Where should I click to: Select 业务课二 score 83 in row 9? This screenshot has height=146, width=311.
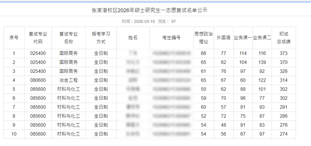point(262,125)
